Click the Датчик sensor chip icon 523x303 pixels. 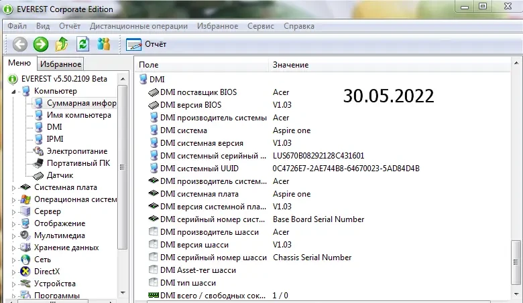(x=38, y=175)
